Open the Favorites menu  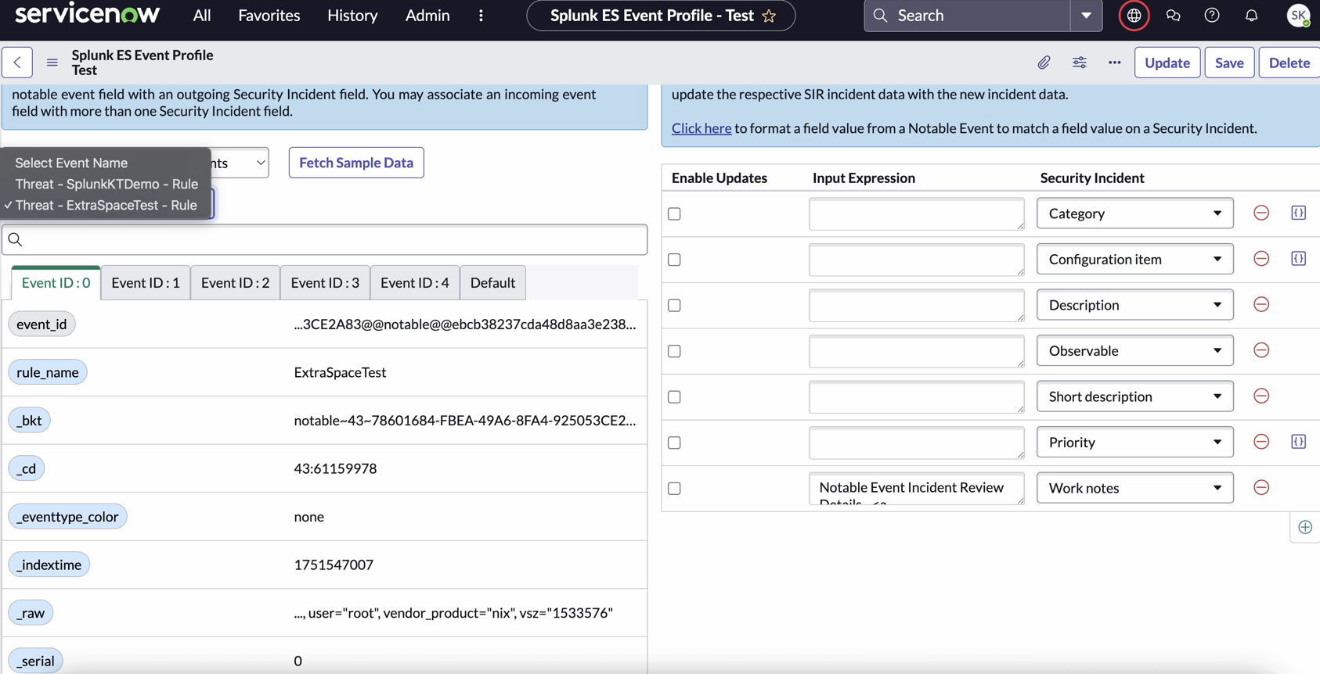point(269,16)
